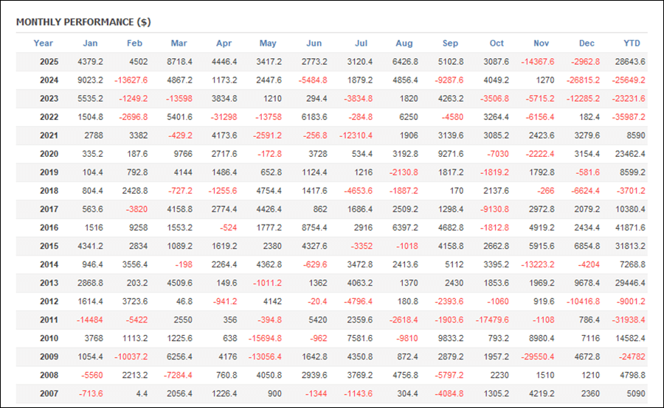Select the Oct 2011 value -17479.6
Image resolution: width=664 pixels, height=408 pixels.
pyautogui.click(x=491, y=320)
